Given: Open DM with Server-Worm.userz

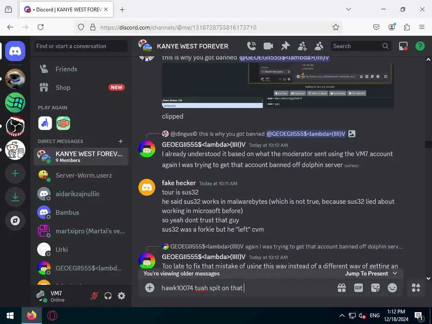Looking at the screenshot, I should click(x=81, y=175).
